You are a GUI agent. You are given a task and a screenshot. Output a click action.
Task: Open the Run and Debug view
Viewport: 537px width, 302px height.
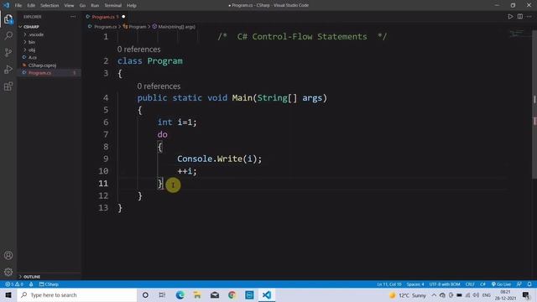point(8,69)
